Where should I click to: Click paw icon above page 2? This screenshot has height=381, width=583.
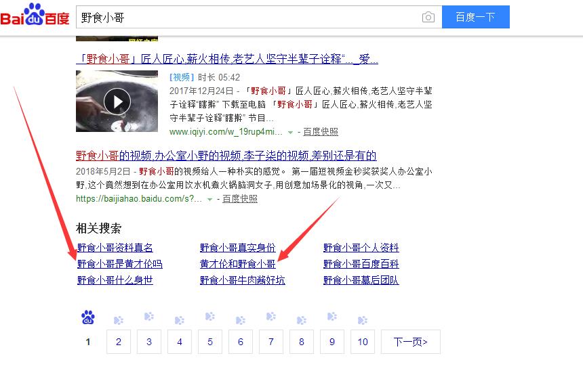click(x=118, y=320)
